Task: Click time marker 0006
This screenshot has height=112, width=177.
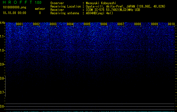Action: click(x=104, y=24)
